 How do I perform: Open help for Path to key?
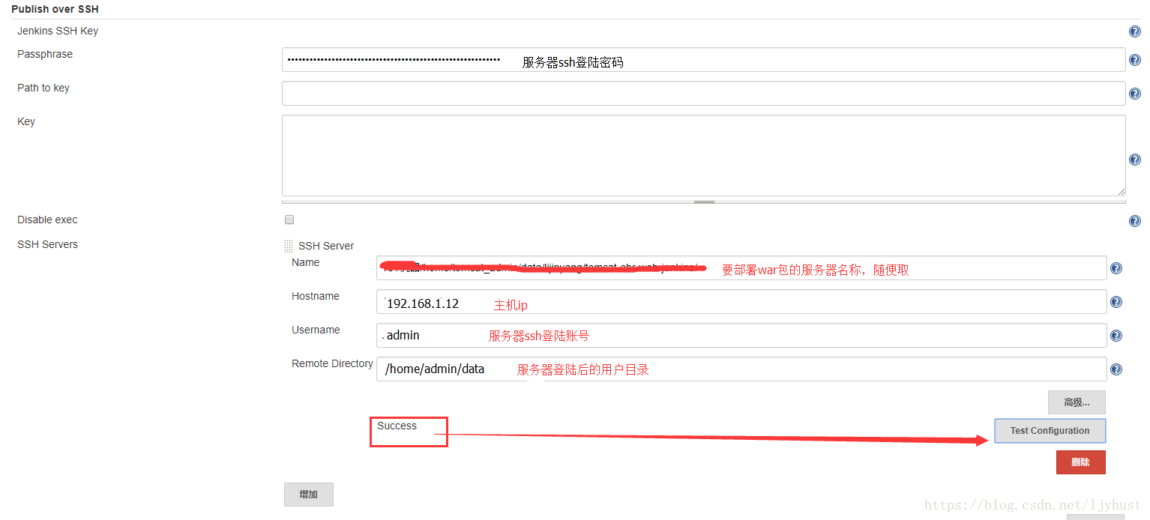pos(1134,94)
